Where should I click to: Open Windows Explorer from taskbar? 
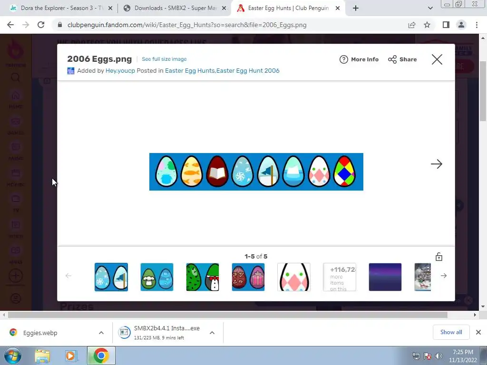(x=42, y=356)
